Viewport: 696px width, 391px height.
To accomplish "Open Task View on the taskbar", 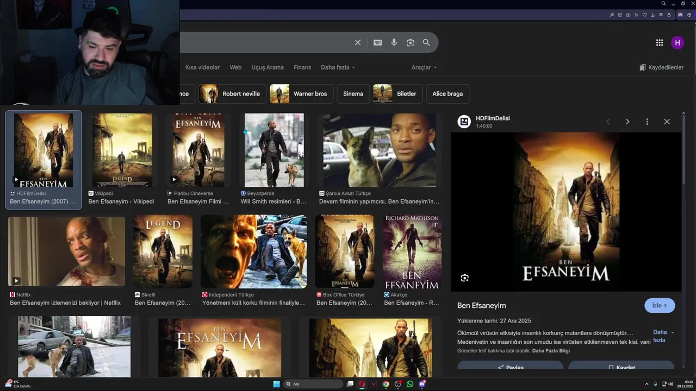I will 350,384.
